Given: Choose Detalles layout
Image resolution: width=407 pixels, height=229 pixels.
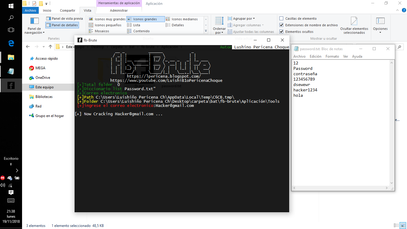Looking at the screenshot, I should coord(175,25).
